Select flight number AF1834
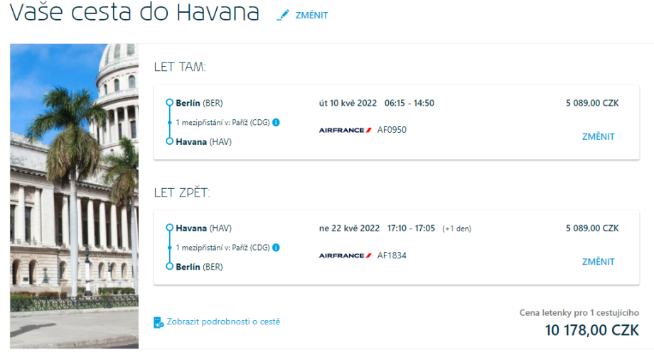 click(x=392, y=256)
